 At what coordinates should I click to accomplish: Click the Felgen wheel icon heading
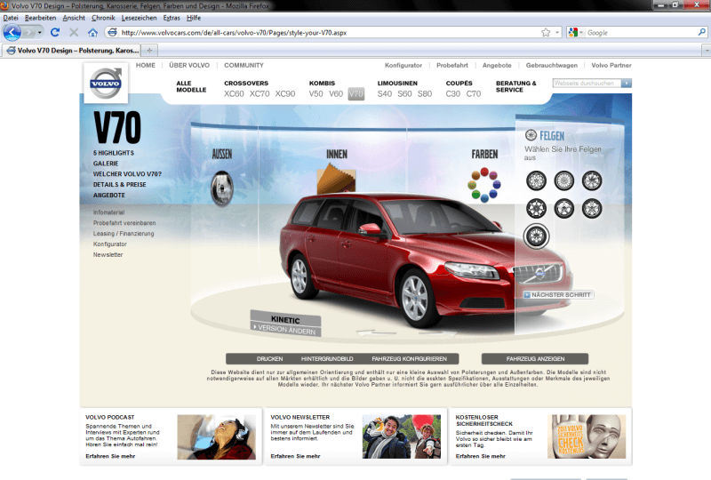click(531, 135)
